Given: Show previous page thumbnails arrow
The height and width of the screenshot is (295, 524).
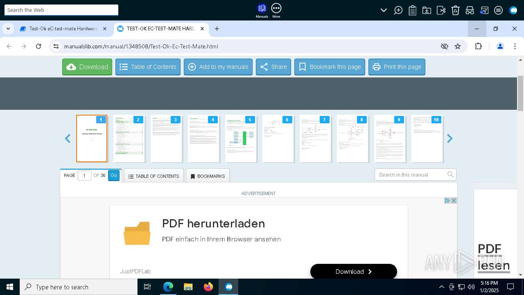Looking at the screenshot, I should click(x=68, y=139).
